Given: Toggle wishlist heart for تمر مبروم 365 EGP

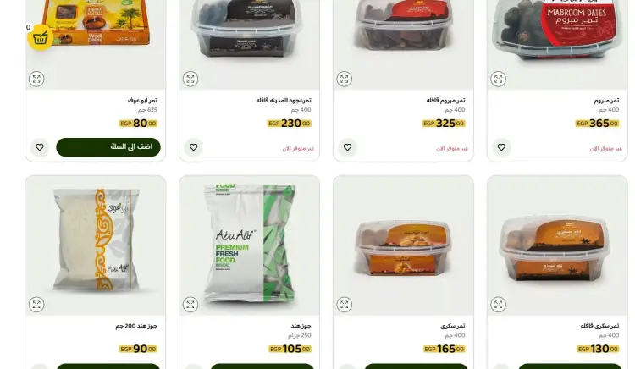Looking at the screenshot, I should coord(501,147).
